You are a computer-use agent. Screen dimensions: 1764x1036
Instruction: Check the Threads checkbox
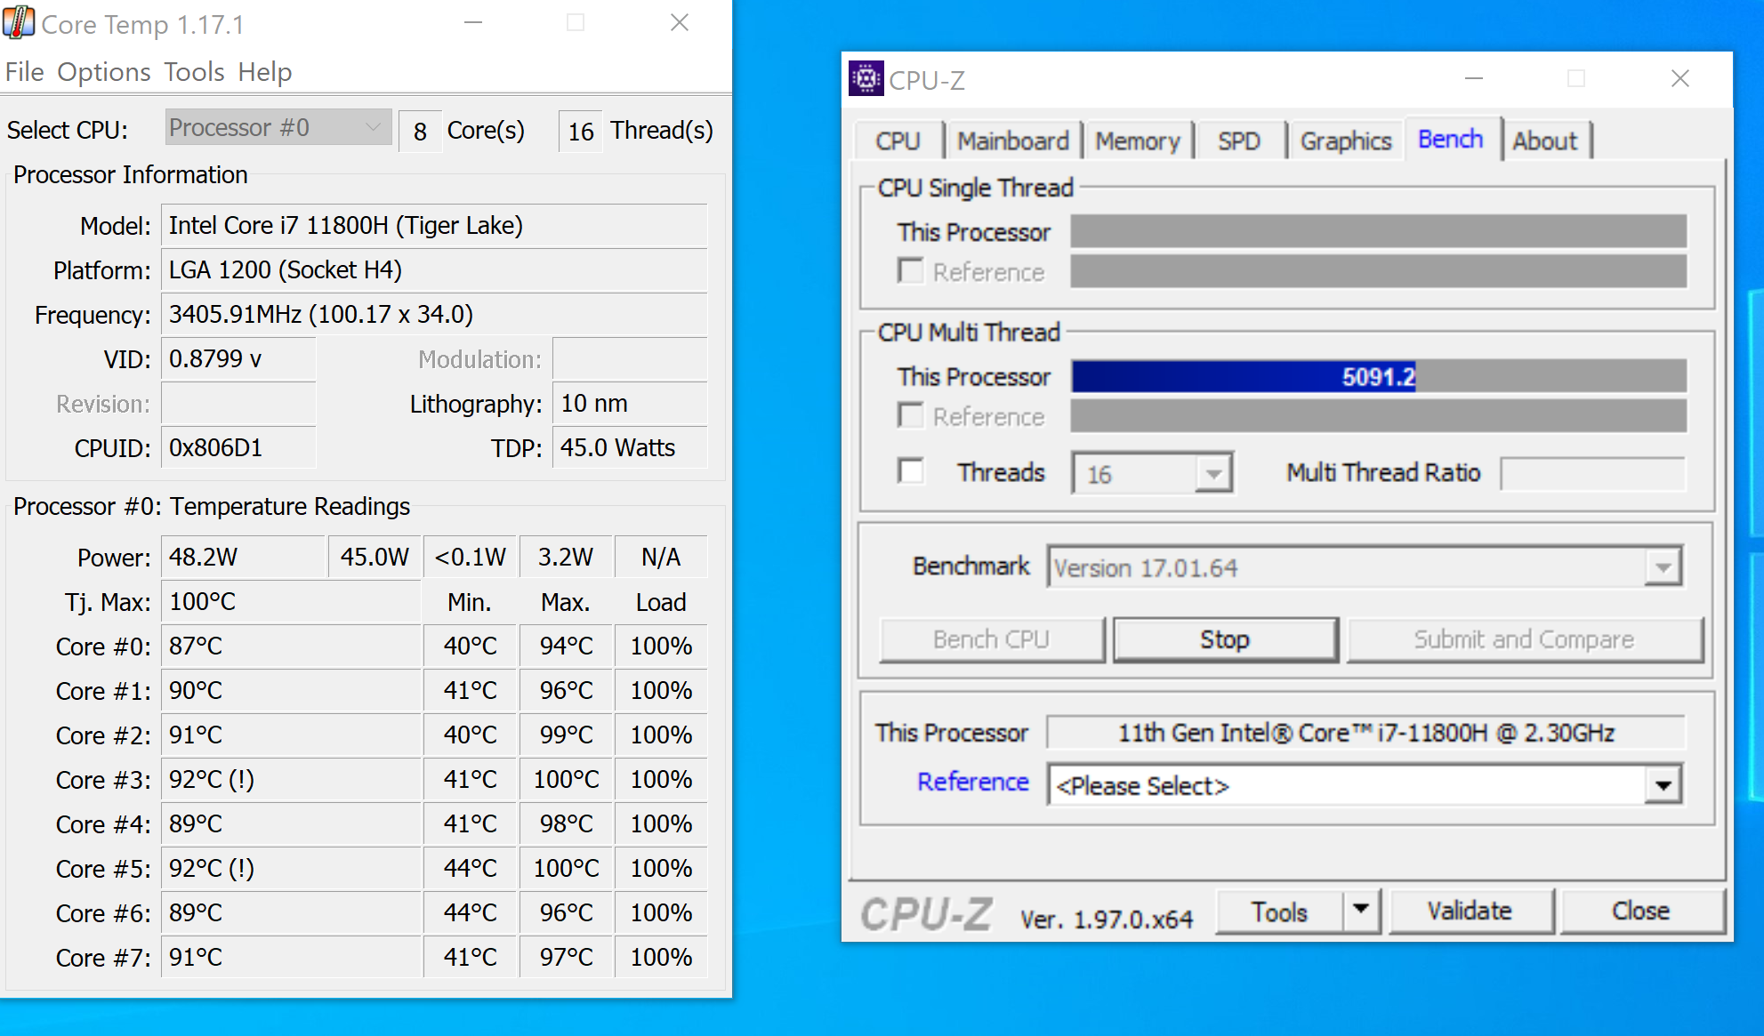(910, 470)
